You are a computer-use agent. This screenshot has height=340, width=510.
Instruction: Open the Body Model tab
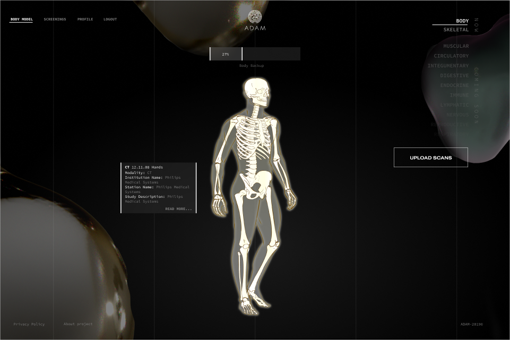[x=21, y=20]
